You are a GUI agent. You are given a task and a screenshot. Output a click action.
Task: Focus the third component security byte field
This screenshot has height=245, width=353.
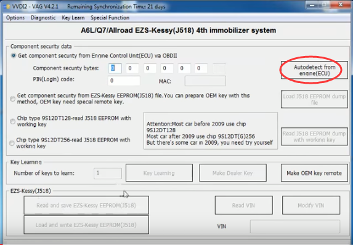[x=150, y=68]
